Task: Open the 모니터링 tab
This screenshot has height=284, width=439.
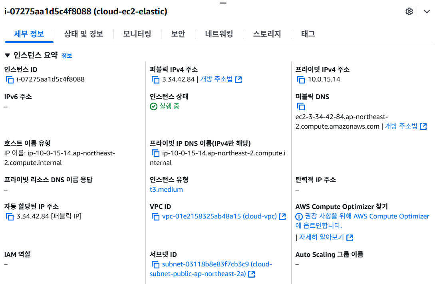Action: [137, 34]
